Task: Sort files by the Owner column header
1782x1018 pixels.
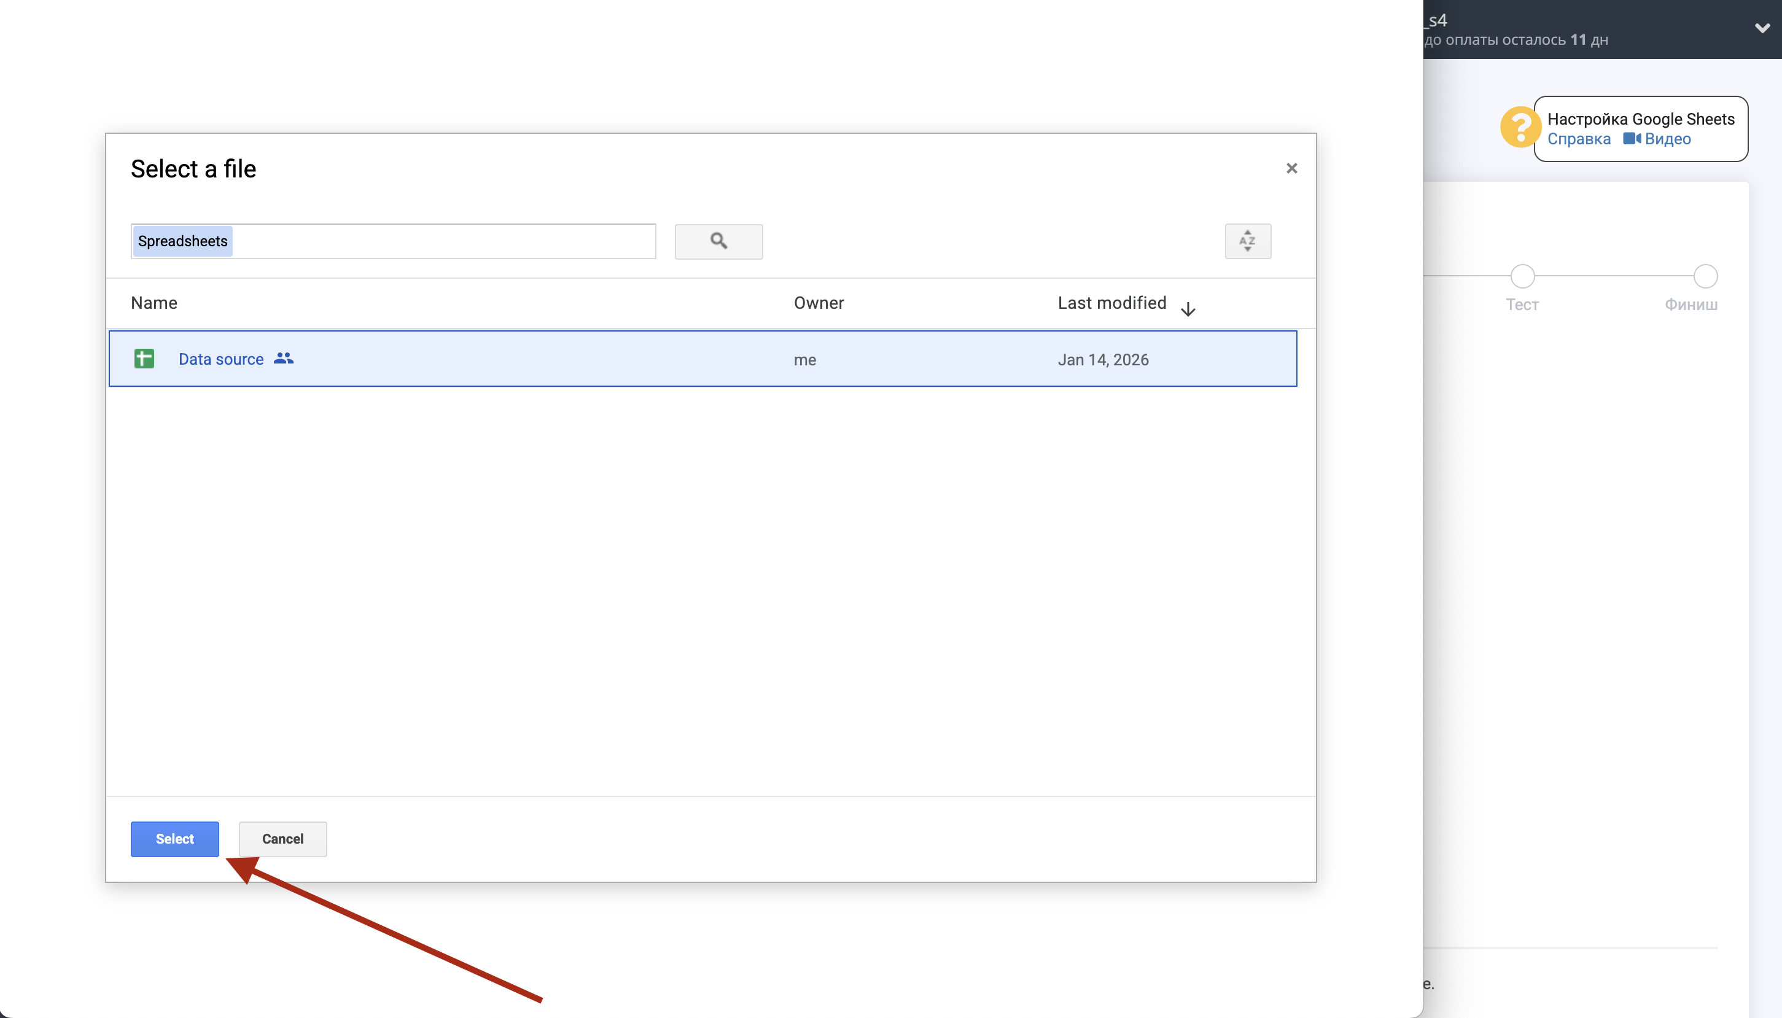Action: [818, 303]
